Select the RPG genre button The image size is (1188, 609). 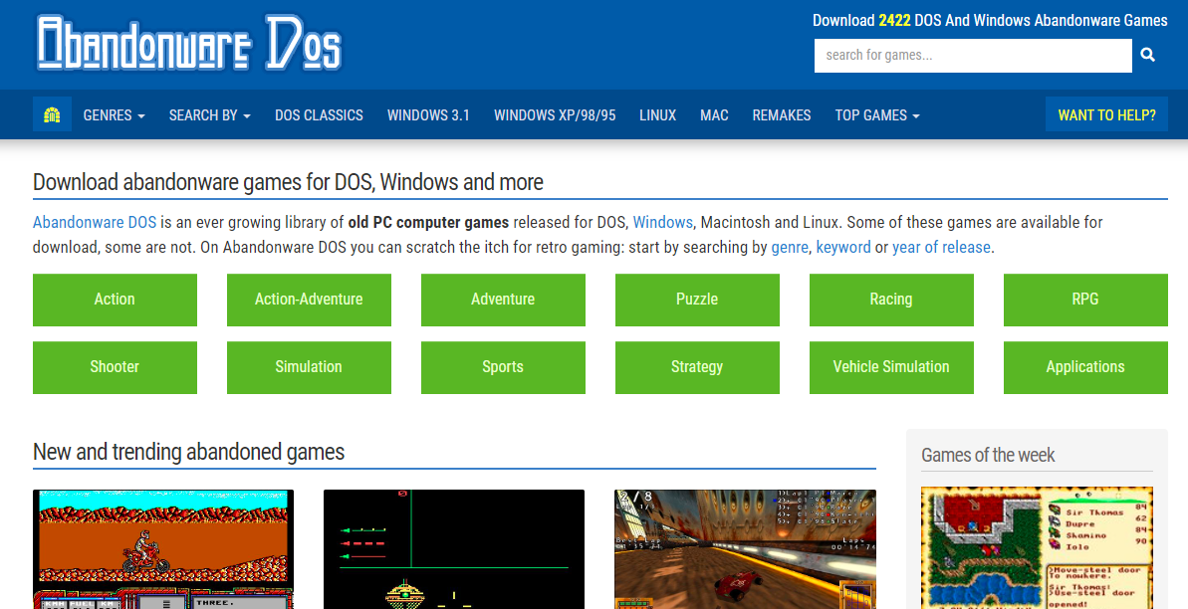[1085, 300]
